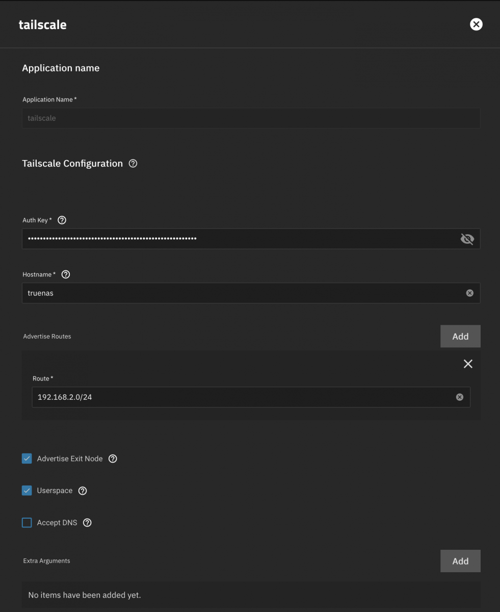This screenshot has width=500, height=612.
Task: Show help for Hostname field
Action: pos(66,274)
